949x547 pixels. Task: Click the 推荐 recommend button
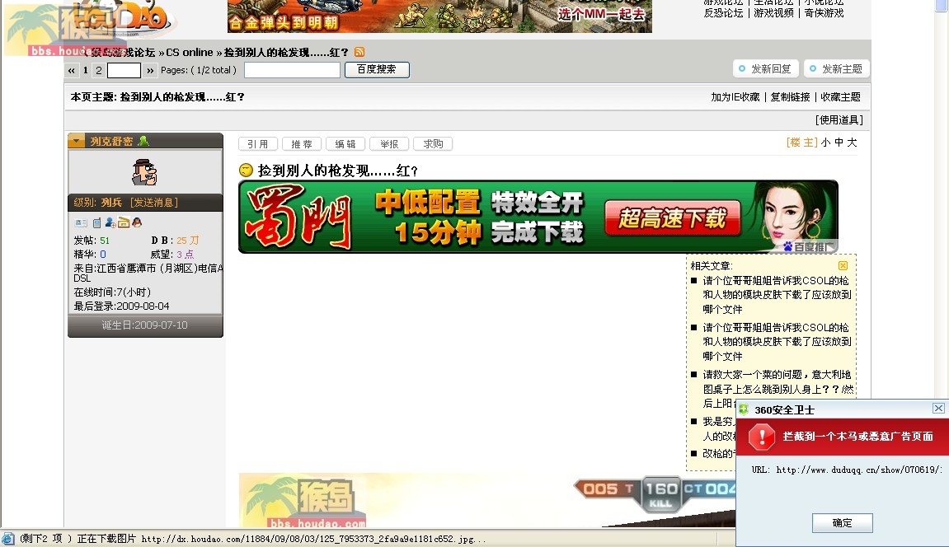[302, 144]
